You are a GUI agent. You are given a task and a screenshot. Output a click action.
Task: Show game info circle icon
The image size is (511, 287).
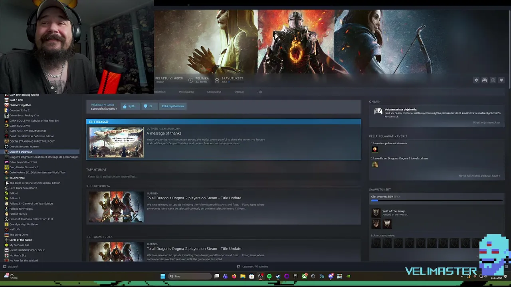(x=493, y=80)
